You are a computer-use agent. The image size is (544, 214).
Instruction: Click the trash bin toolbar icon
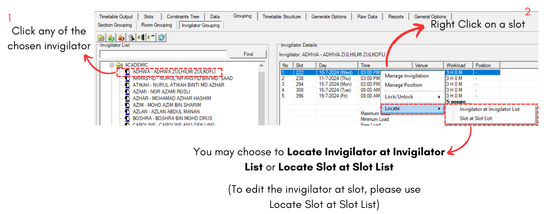(131, 37)
